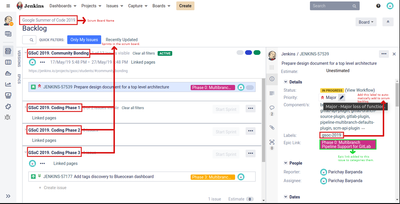Click Clear all filters in Coding Phase 1

pos(133,108)
